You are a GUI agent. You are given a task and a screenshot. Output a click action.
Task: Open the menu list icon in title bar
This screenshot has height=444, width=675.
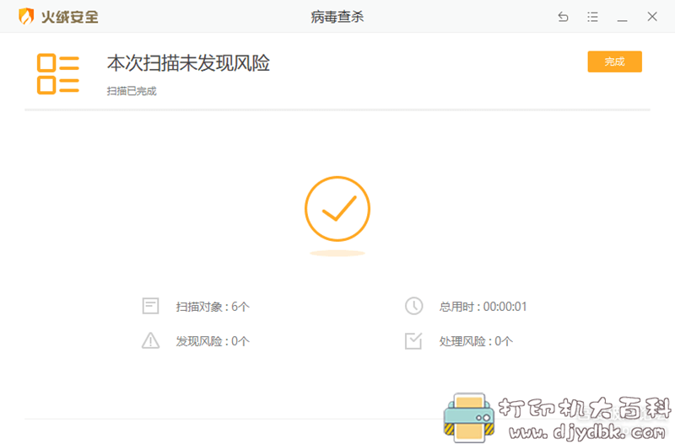pos(592,17)
